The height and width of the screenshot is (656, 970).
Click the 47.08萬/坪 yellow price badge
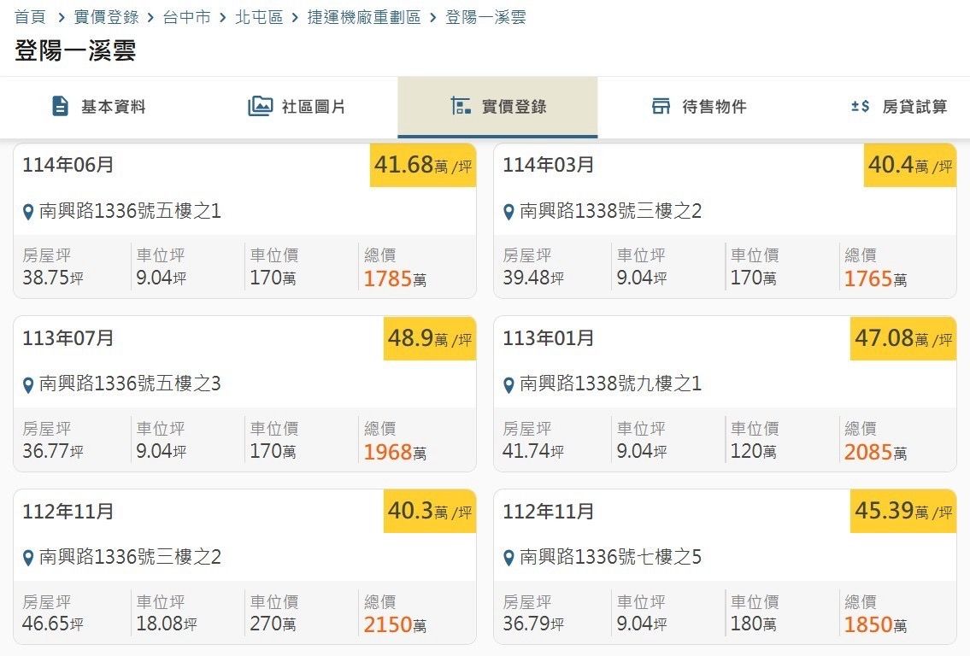(x=902, y=338)
